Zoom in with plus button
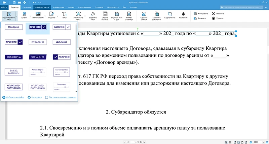The width and height of the screenshot is (269, 144). (x=267, y=142)
